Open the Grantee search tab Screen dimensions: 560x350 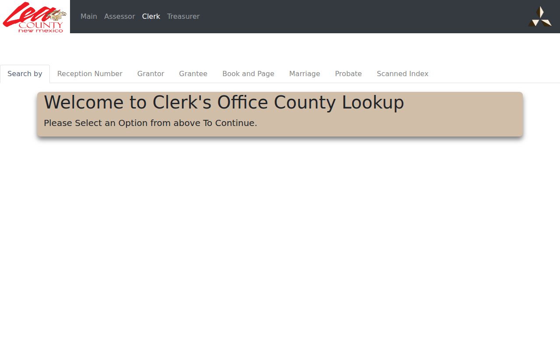coord(193,74)
